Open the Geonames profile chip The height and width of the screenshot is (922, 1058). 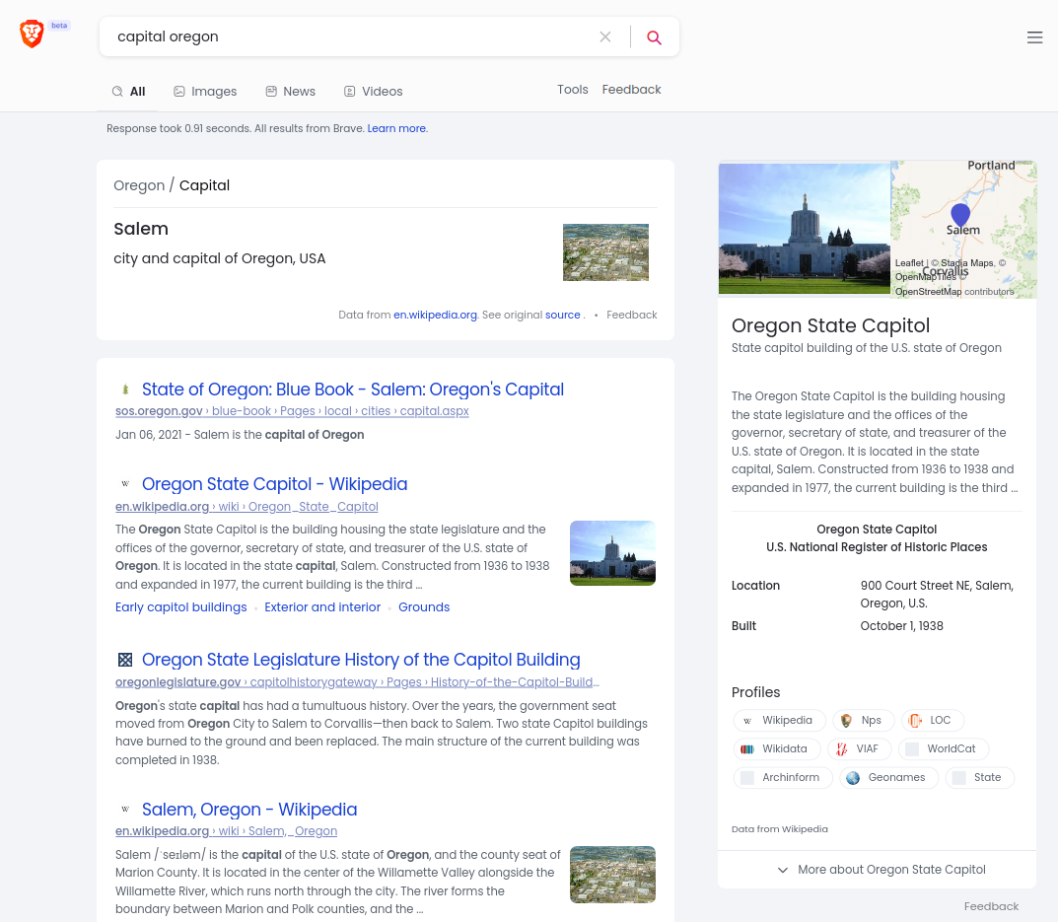pos(888,778)
